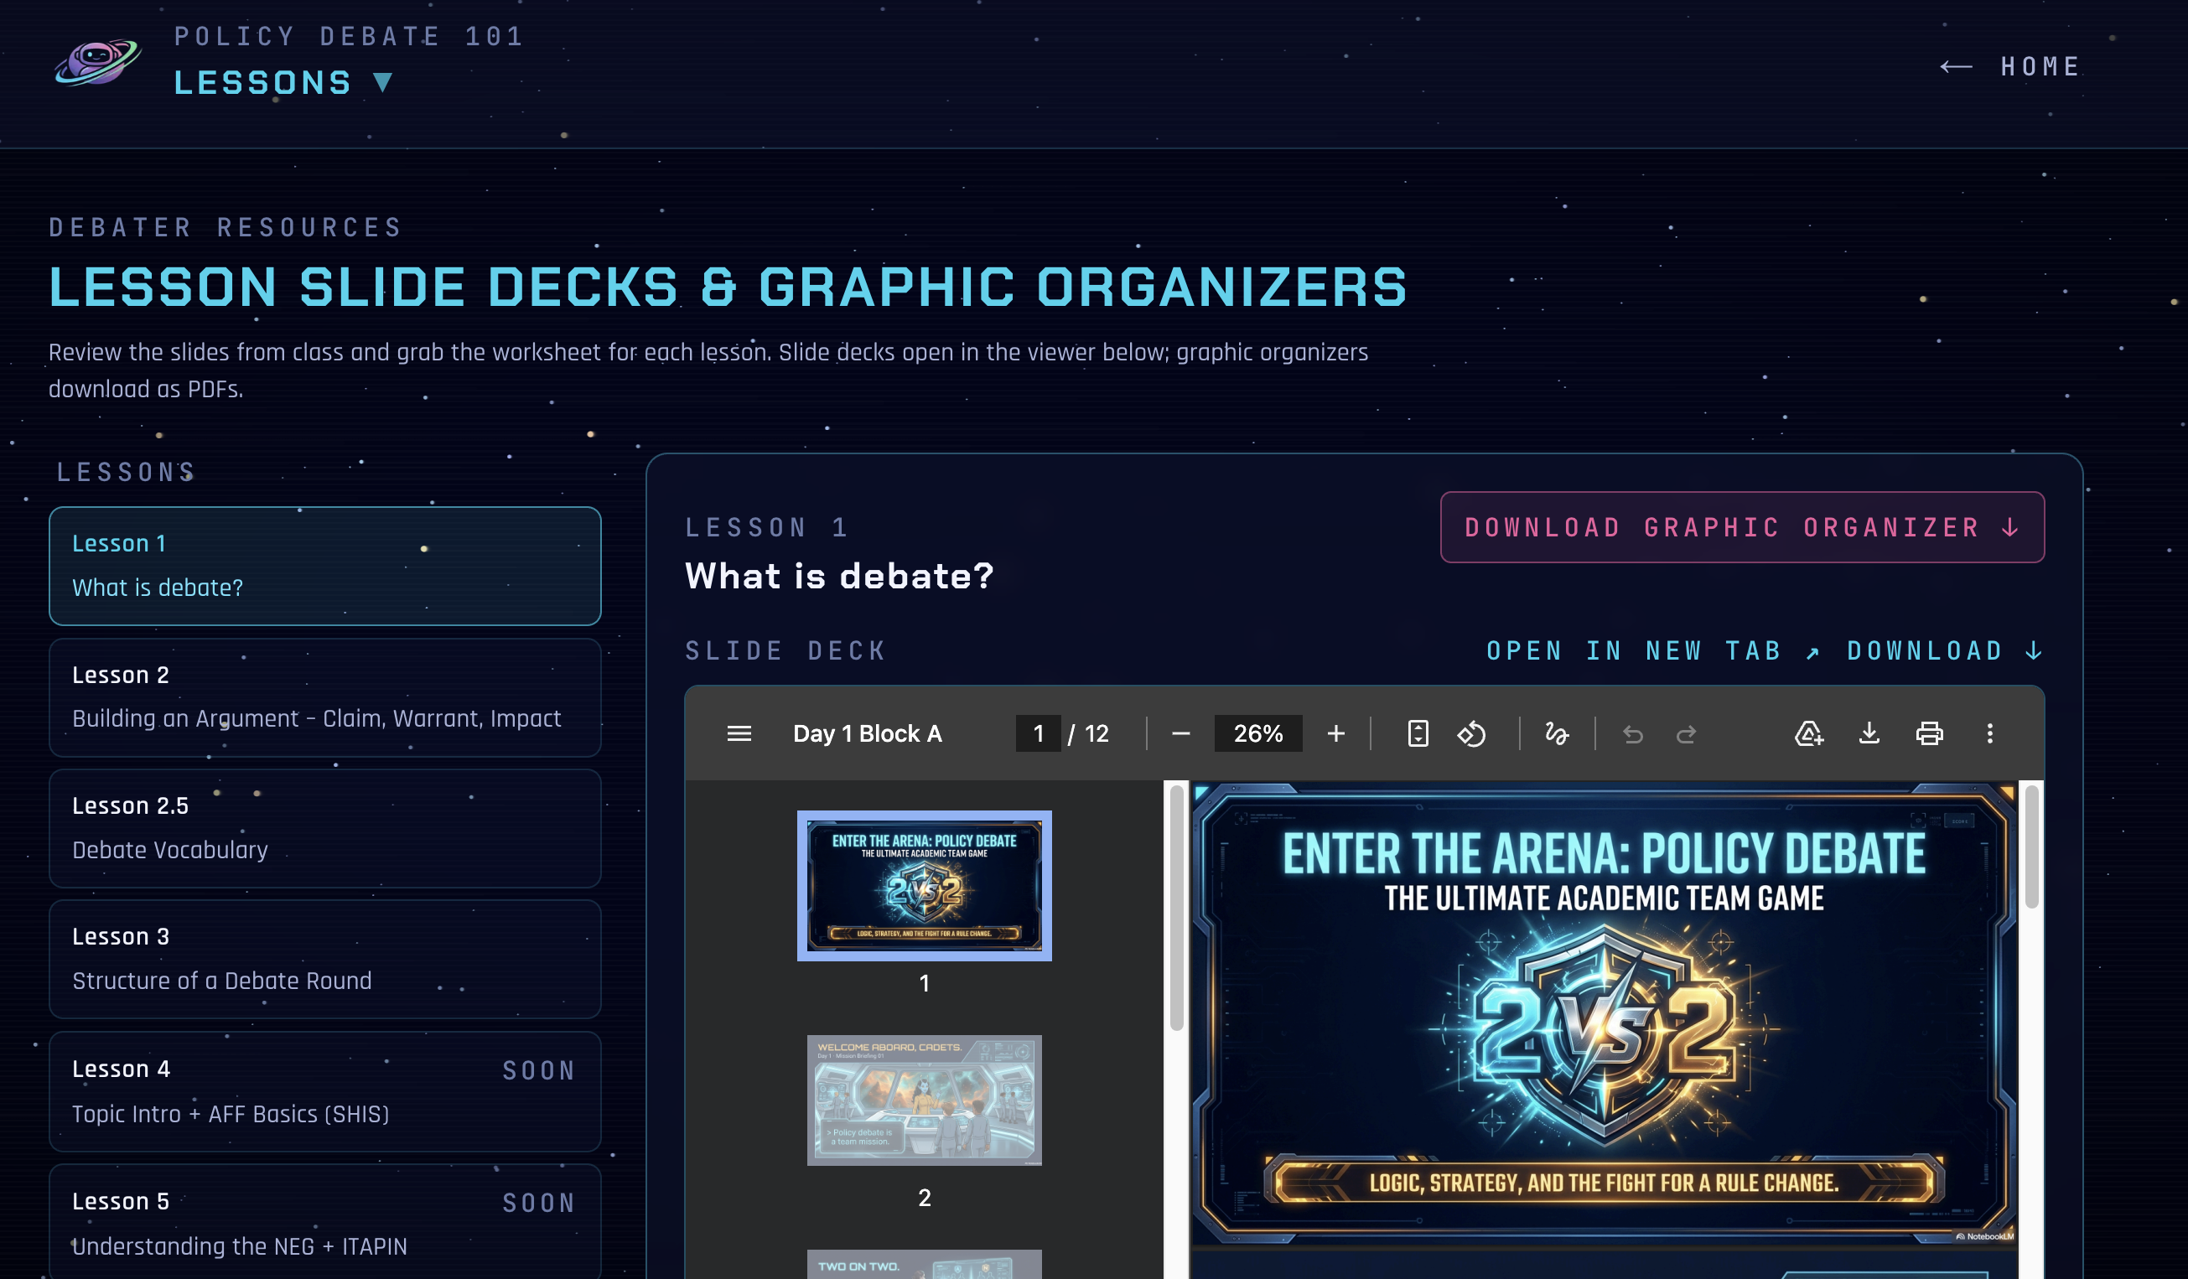Click the Policy Debate 101 header text
The height and width of the screenshot is (1279, 2188).
click(x=349, y=37)
